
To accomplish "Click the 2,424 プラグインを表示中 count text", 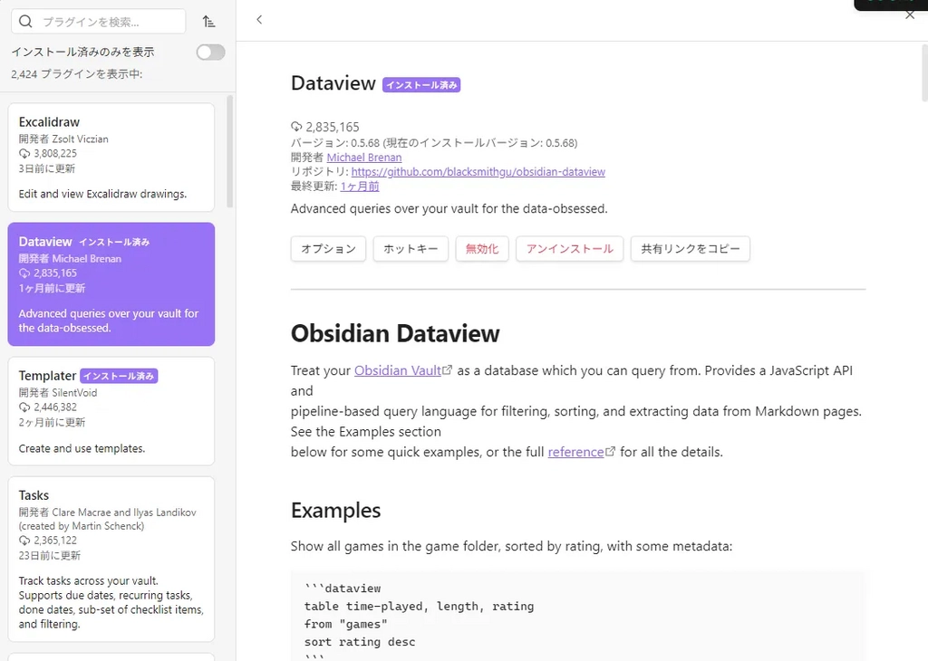I will click(77, 74).
